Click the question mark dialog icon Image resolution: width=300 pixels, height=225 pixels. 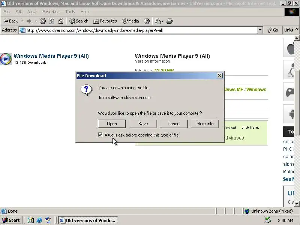click(x=86, y=90)
